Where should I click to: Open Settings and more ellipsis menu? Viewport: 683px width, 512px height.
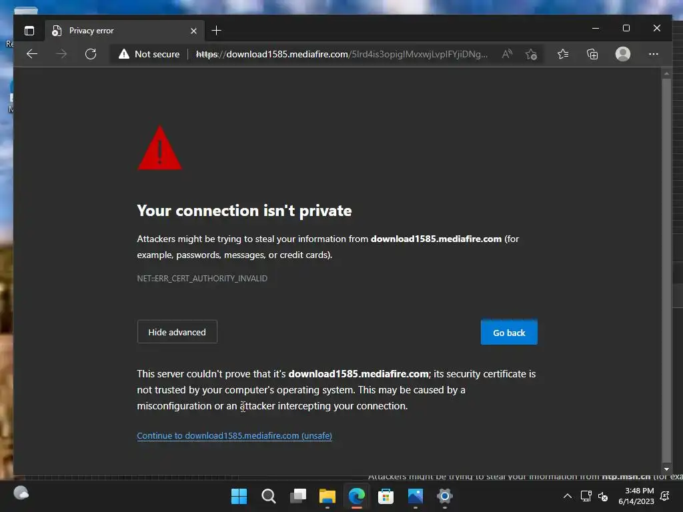(654, 54)
